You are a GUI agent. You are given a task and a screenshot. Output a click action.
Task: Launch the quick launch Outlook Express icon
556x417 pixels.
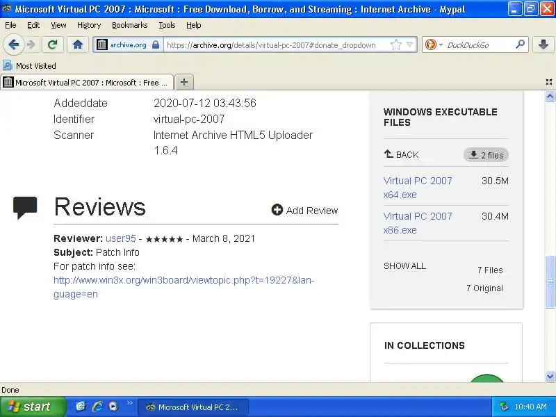pyautogui.click(x=81, y=407)
